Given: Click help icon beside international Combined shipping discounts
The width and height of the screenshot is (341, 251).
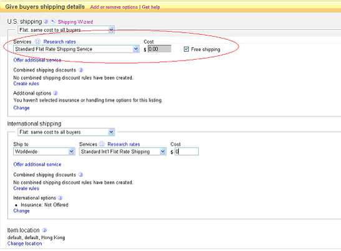Looking at the screenshot, I should 80,174.
